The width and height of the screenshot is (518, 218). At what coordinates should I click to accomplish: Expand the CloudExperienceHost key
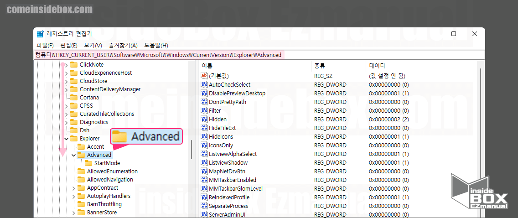66,73
